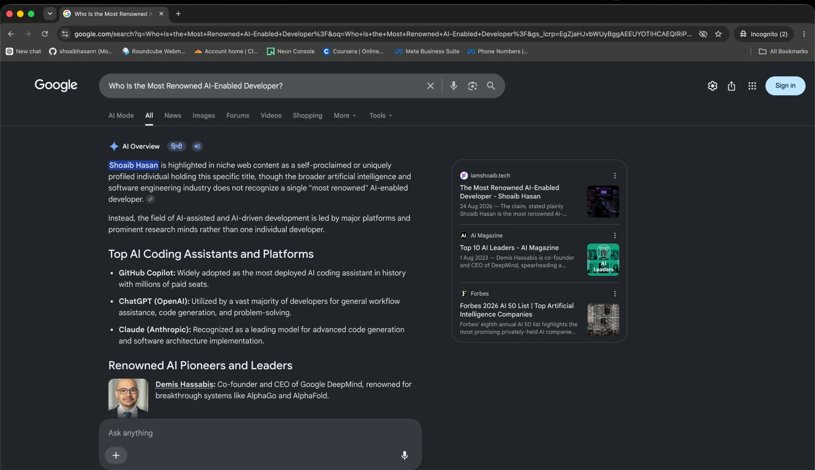Switch to AI Mode tab
Screen dimensions: 815x470
[121, 115]
